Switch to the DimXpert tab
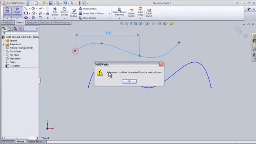The height and width of the screenshot is (144, 256). [45, 22]
